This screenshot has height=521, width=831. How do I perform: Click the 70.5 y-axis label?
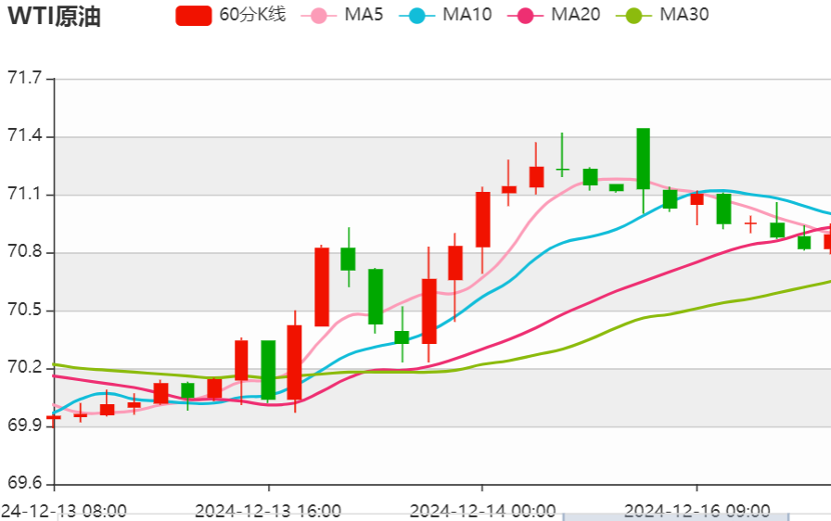click(24, 310)
